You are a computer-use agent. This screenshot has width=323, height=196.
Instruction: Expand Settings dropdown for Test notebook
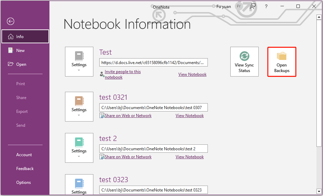pos(79,62)
